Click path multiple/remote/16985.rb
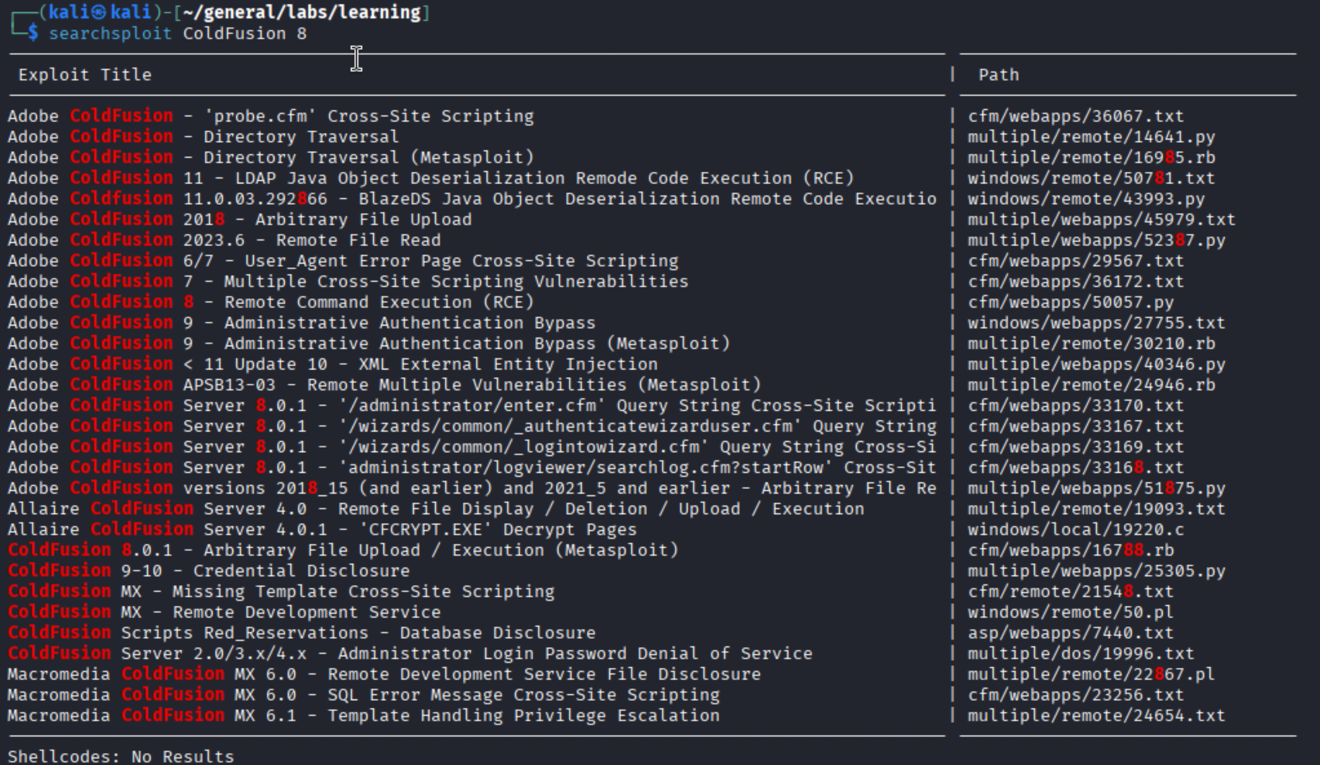Screen dimensions: 1320x765 [1091, 158]
